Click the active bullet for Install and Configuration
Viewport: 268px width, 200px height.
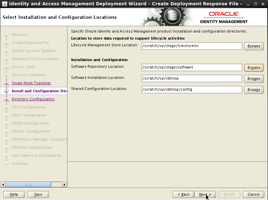click(x=7, y=91)
